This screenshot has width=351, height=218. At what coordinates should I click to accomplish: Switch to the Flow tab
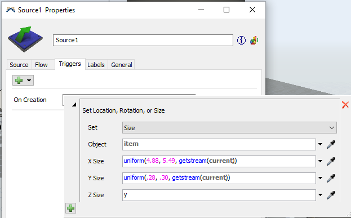[41, 65]
